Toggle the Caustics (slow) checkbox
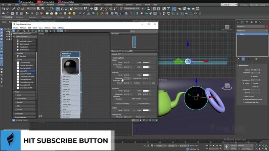Image resolution: width=269 pixels, height=151 pixels. coord(138,104)
